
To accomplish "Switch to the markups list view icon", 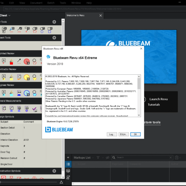I will coord(68,164).
